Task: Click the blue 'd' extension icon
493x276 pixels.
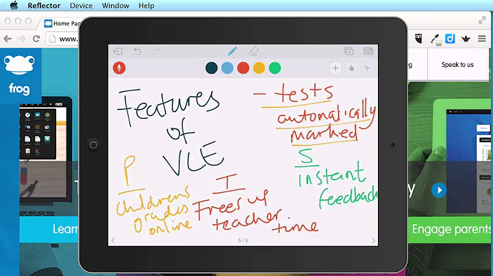Action: 450,38
